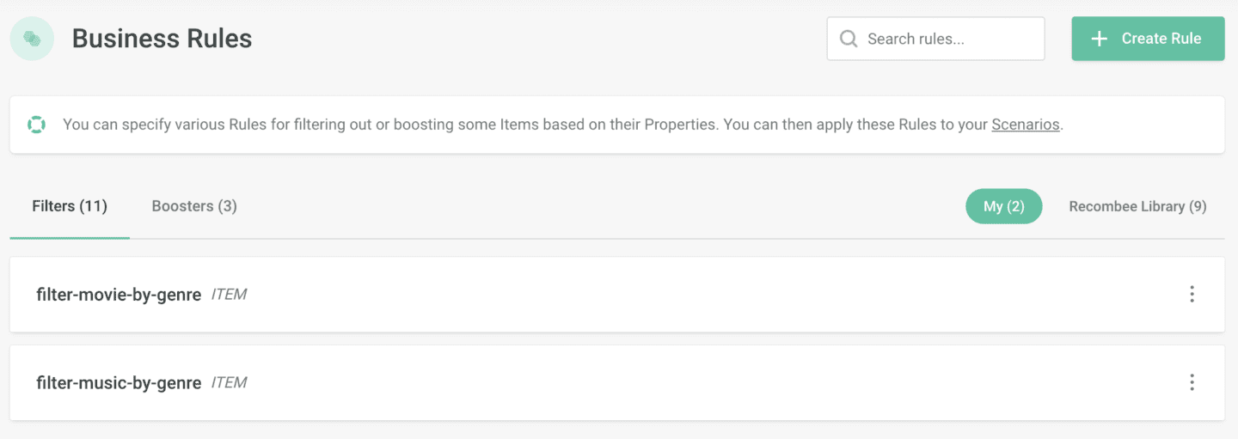Switch to Recombee Library (9) rules
The height and width of the screenshot is (439, 1238).
click(x=1137, y=206)
